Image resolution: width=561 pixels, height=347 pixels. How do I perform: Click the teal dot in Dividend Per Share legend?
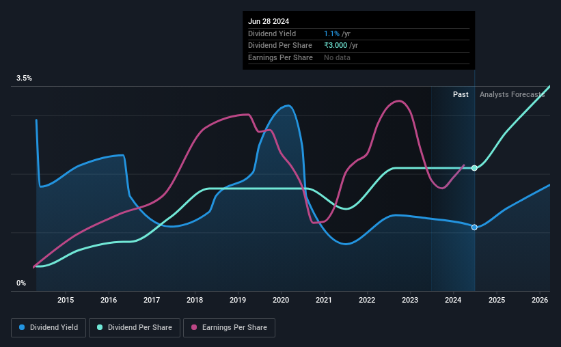[100, 327]
